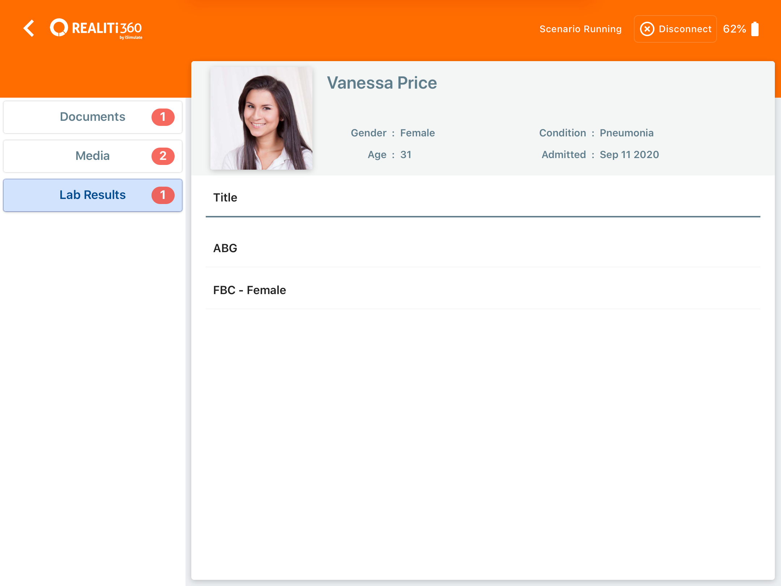The image size is (781, 586).
Task: Click Vanessa Price's patient photo
Action: pos(261,118)
